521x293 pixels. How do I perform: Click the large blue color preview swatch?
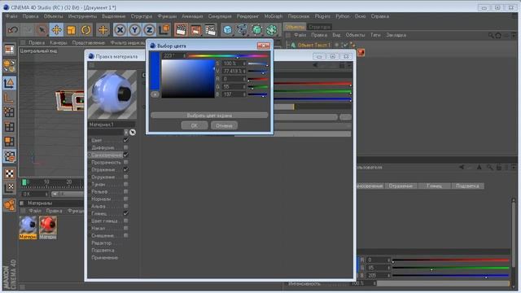155,71
